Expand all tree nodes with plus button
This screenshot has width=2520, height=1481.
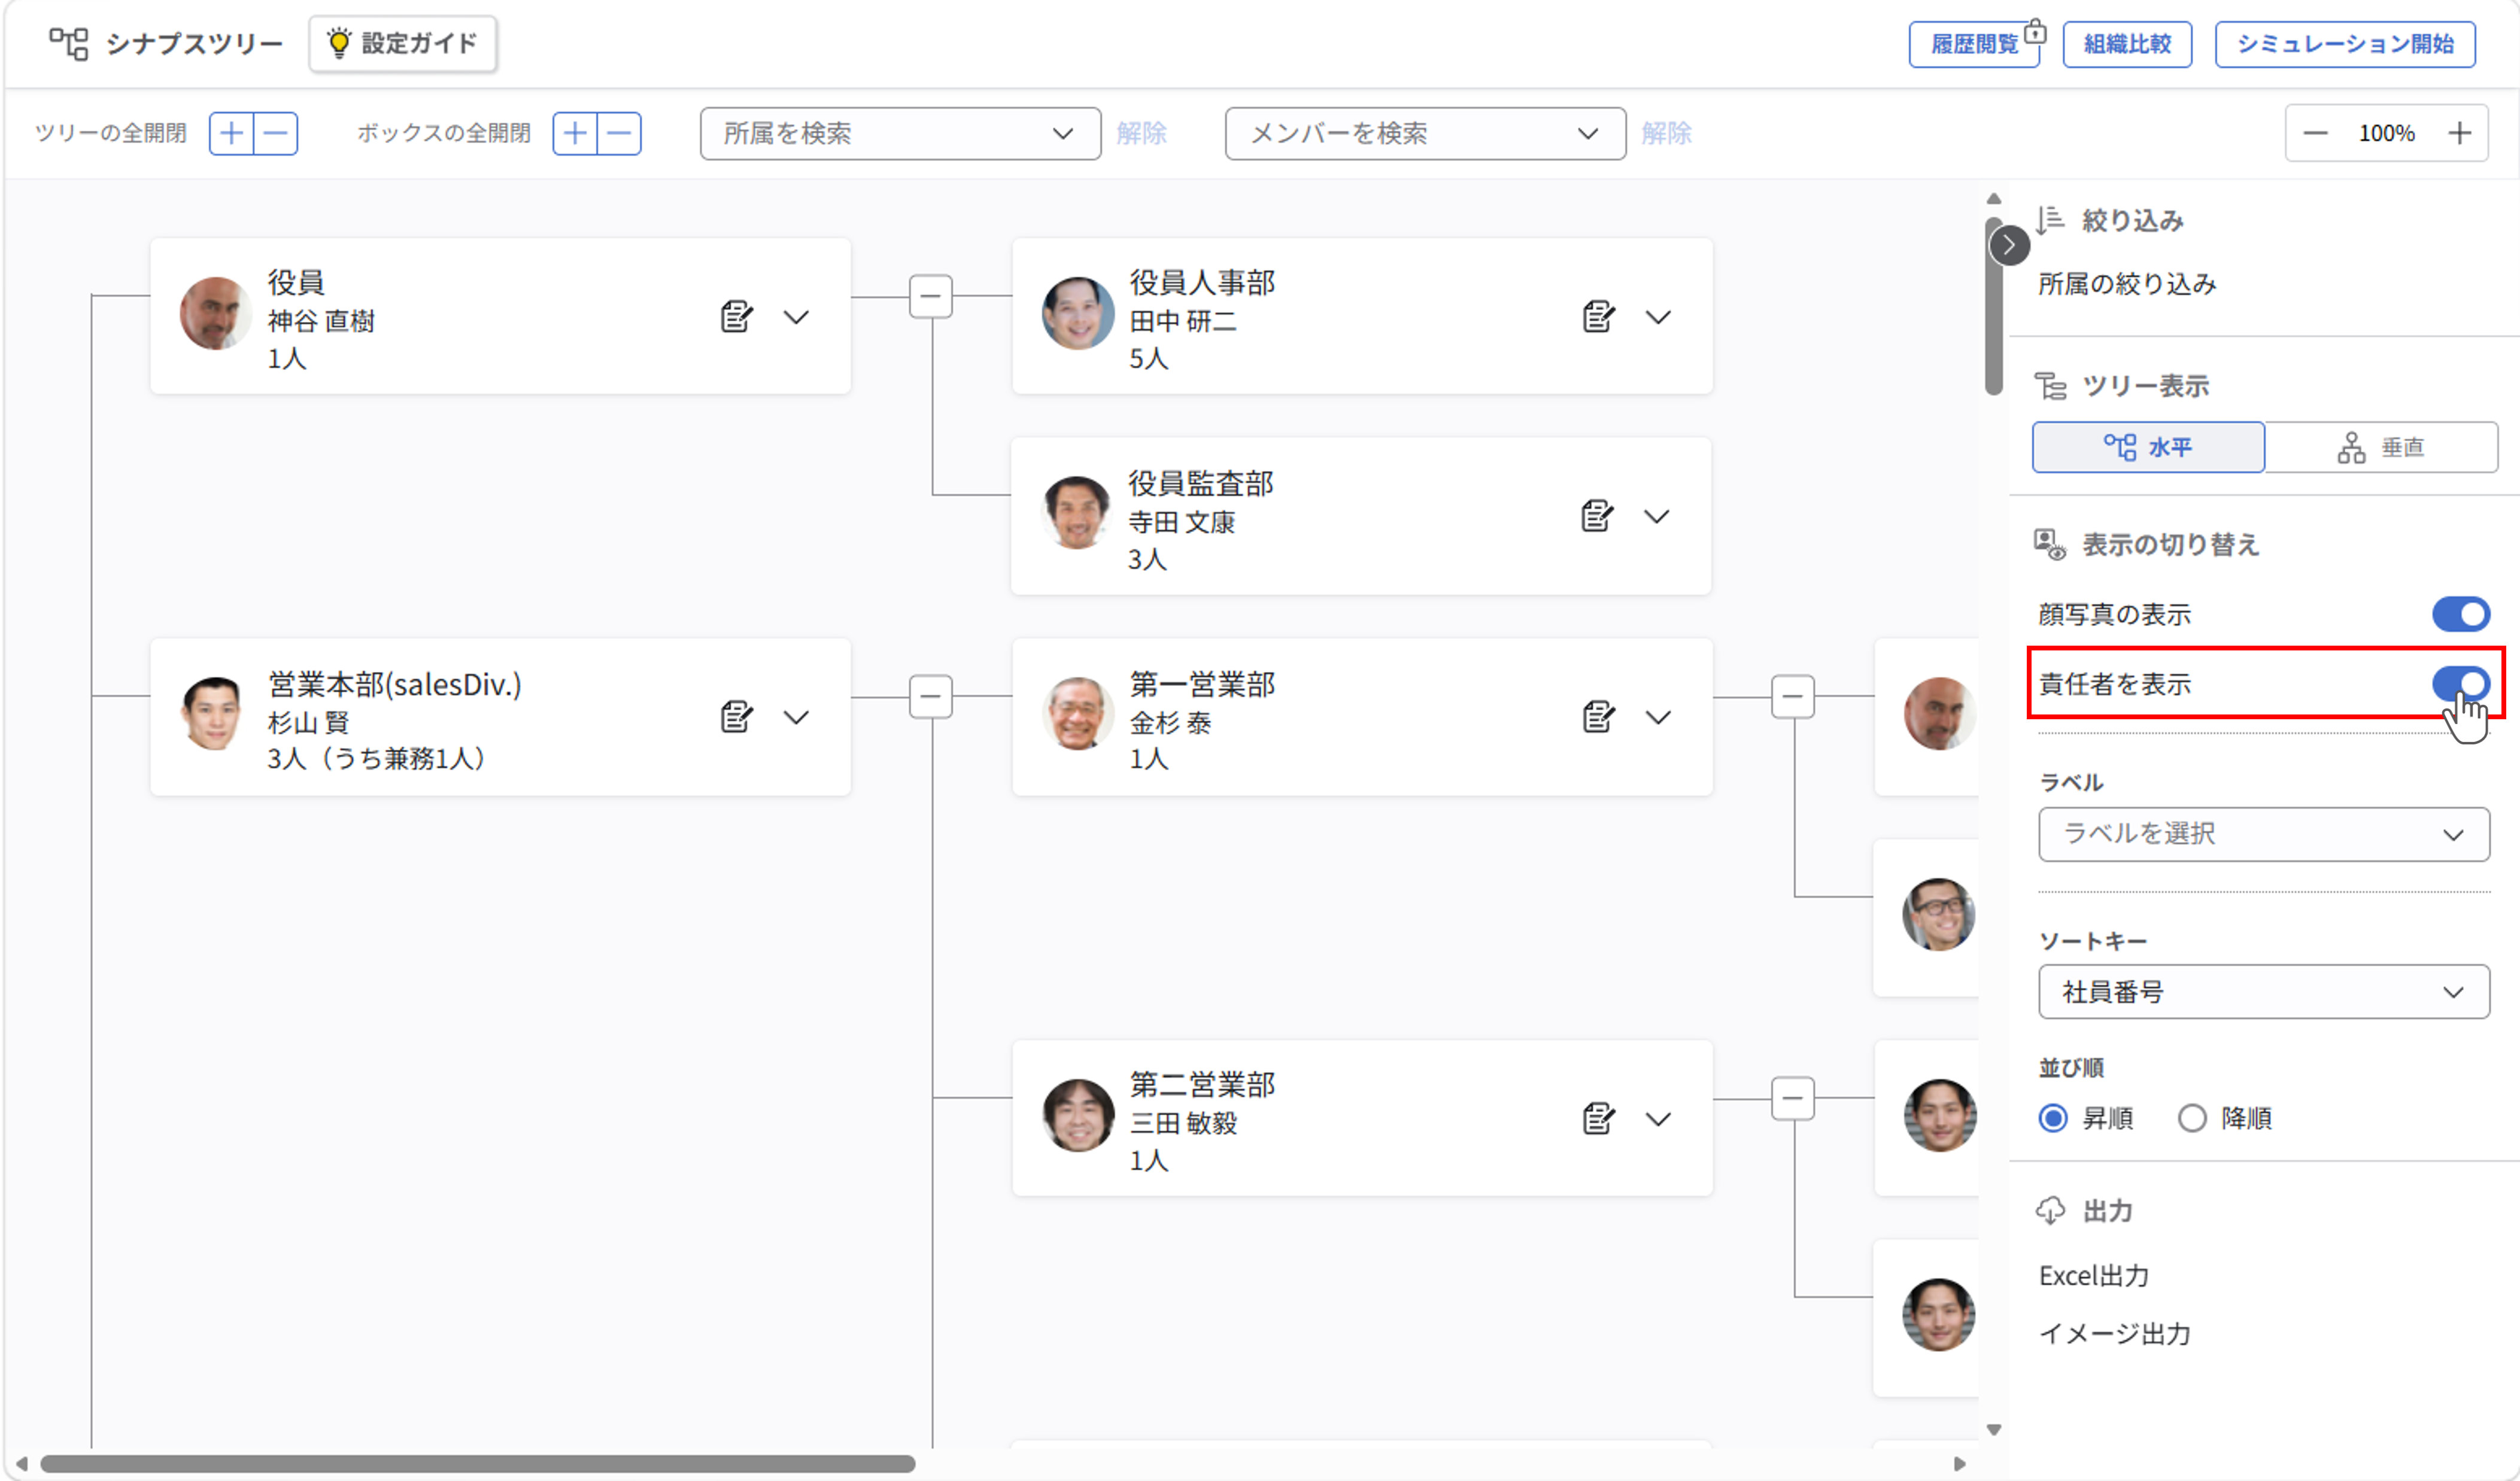pos(231,133)
